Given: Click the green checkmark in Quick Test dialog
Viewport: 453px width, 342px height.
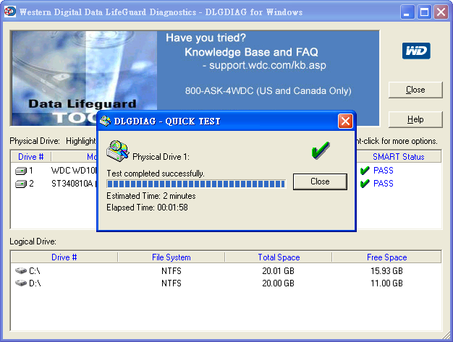Looking at the screenshot, I should coord(321,150).
